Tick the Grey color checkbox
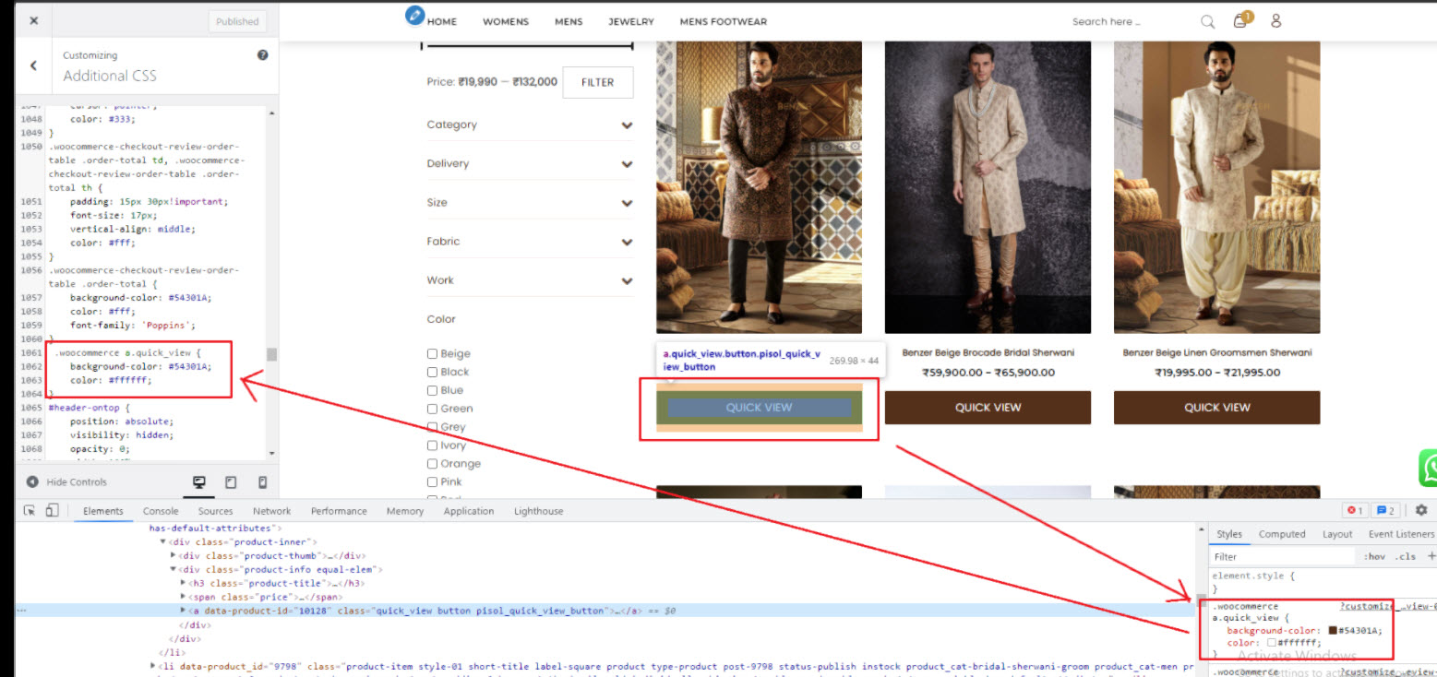This screenshot has height=677, width=1437. point(432,427)
